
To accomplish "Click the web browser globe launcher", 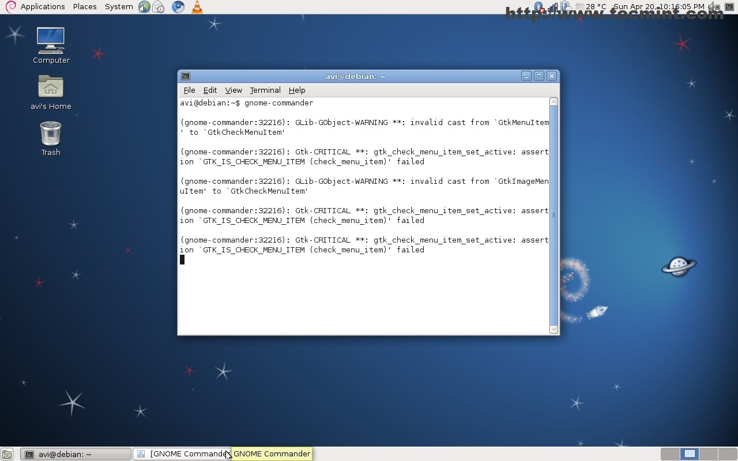I will click(144, 7).
